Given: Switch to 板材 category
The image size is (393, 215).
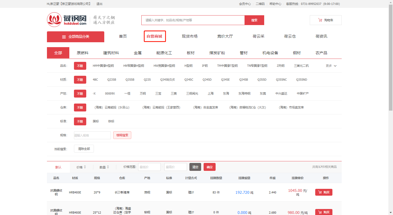Looking at the screenshot, I should pyautogui.click(x=190, y=53).
